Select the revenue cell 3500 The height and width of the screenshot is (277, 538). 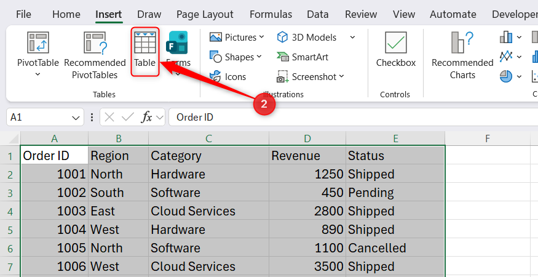[307, 267]
